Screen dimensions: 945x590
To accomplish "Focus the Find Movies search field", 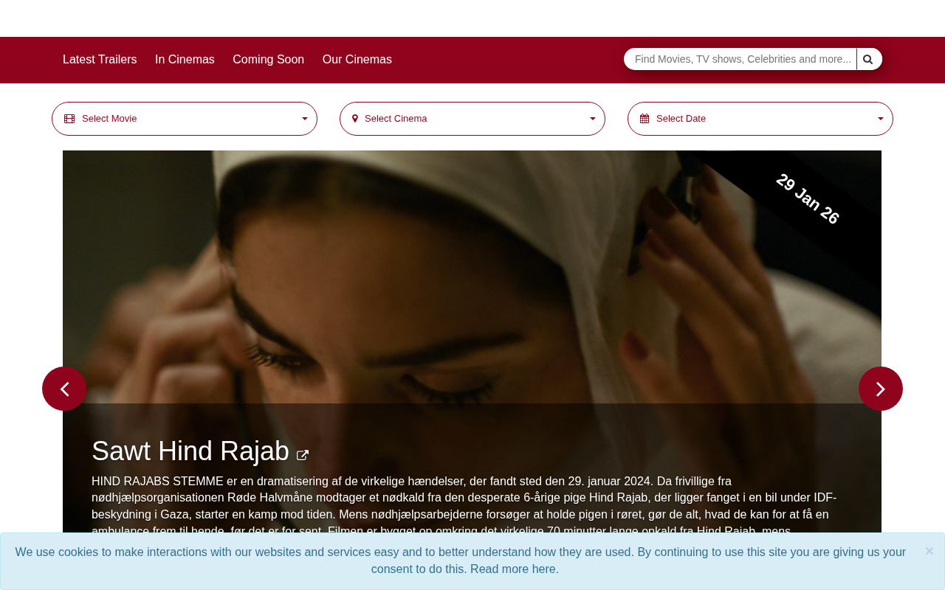I will coord(740,59).
